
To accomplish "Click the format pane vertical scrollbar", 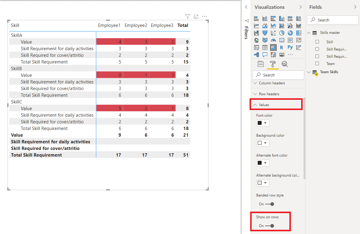I will [x=304, y=138].
